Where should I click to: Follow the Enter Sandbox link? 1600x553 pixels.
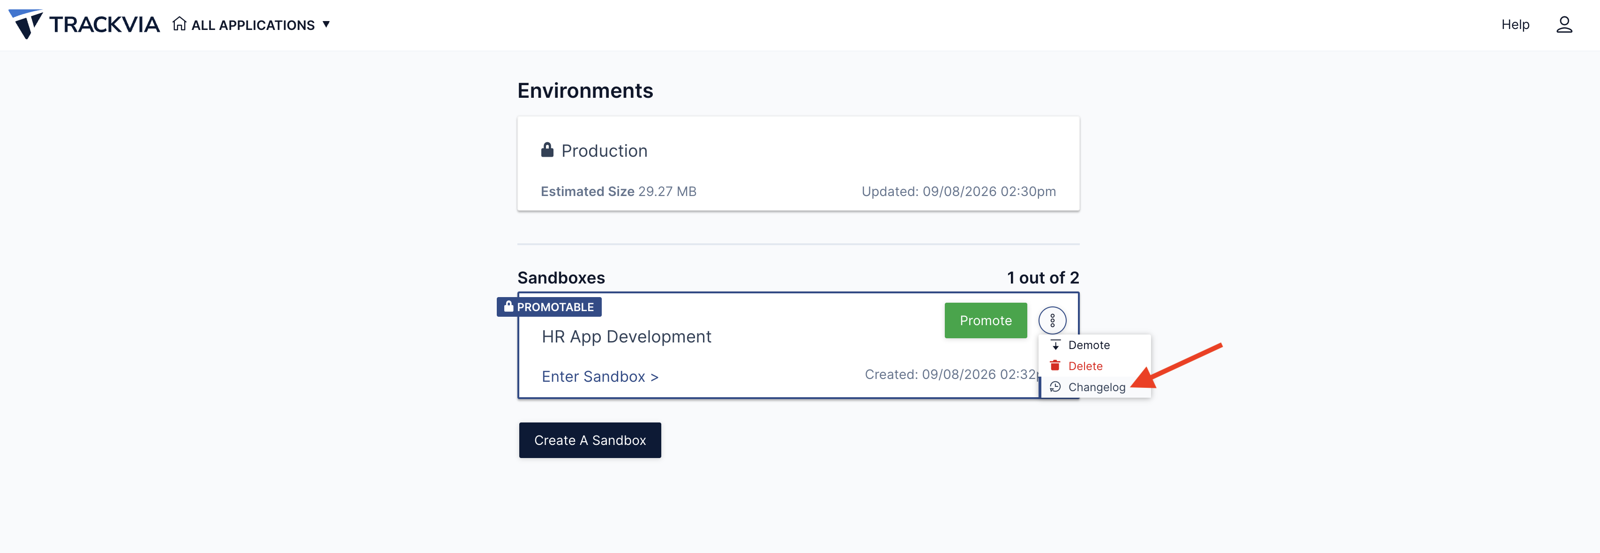click(x=600, y=377)
